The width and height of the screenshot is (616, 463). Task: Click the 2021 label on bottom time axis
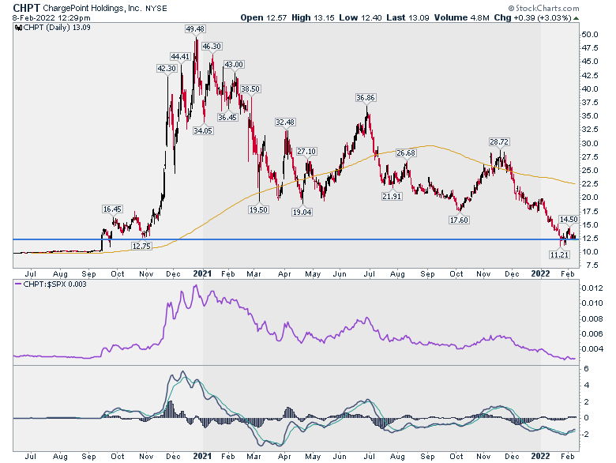pos(203,457)
